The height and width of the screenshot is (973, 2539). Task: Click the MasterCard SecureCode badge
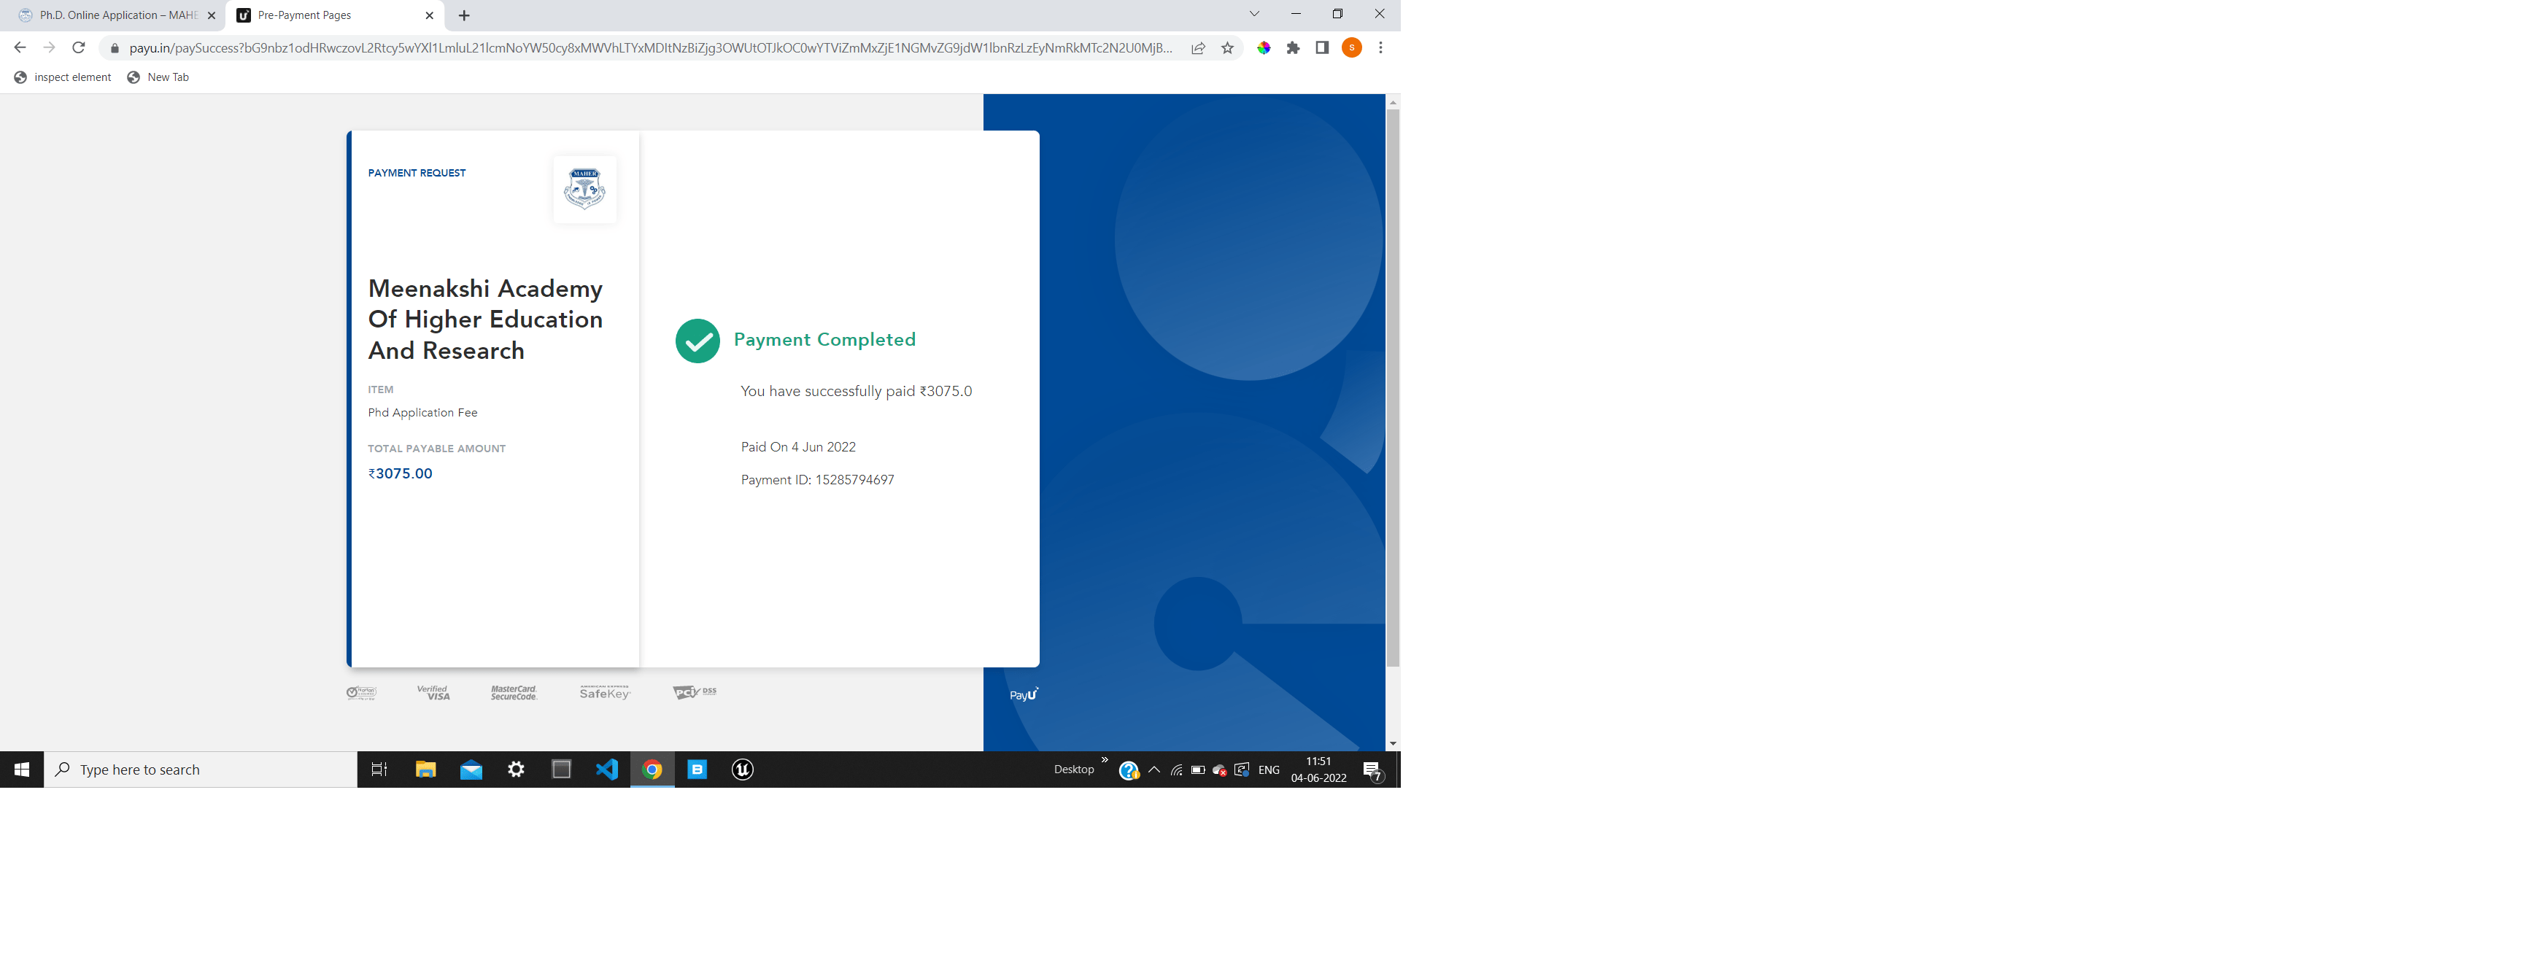(x=514, y=693)
